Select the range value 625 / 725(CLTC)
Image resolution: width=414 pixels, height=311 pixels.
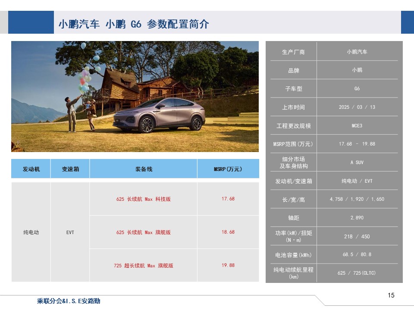point(357,273)
